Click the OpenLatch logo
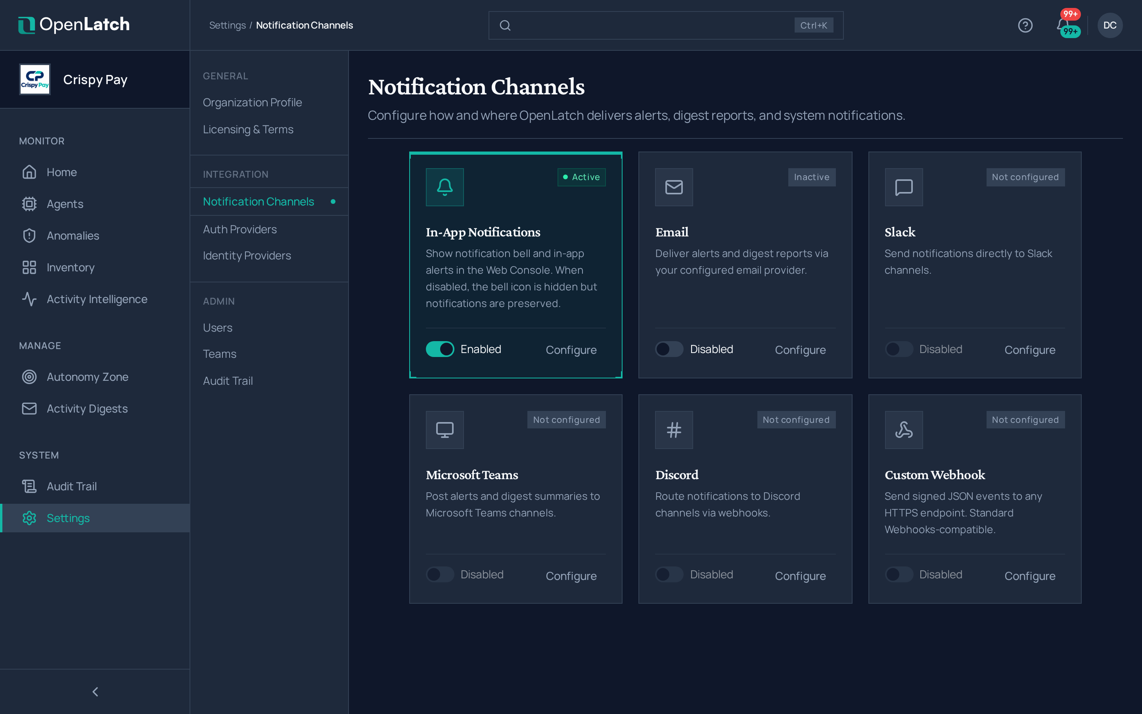 [74, 25]
